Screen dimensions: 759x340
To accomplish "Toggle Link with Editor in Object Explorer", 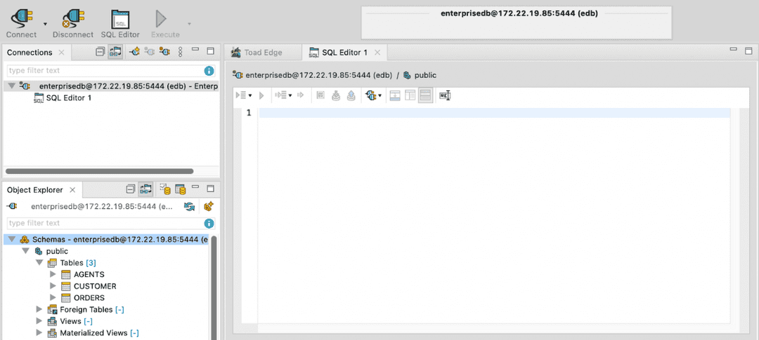I will pyautogui.click(x=145, y=189).
